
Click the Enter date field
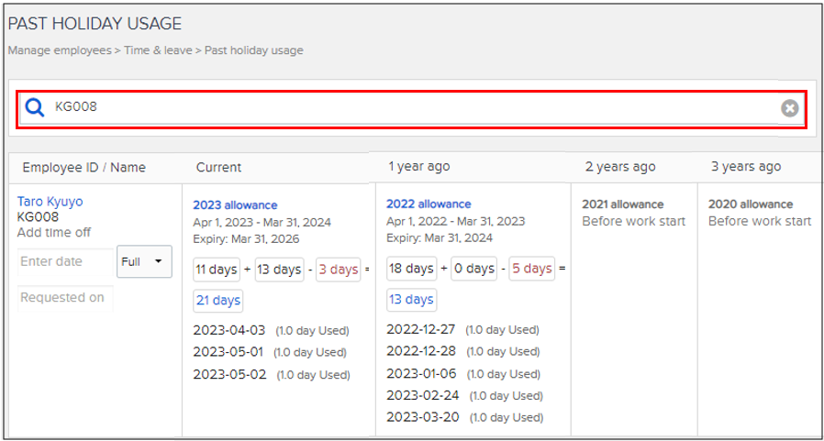coord(65,262)
